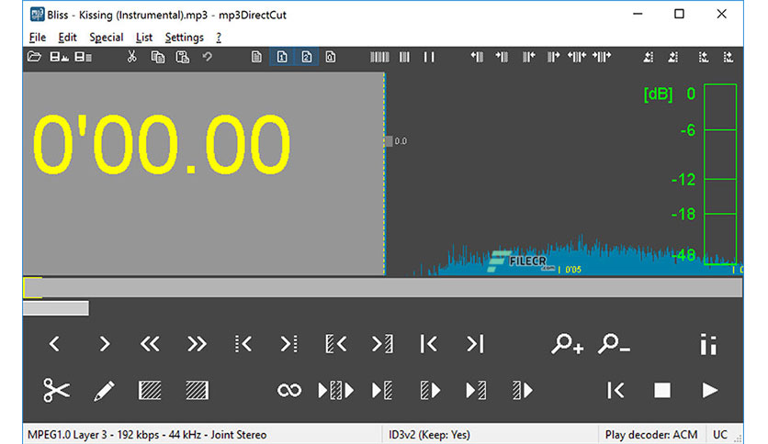The width and height of the screenshot is (768, 444).
Task: Open a file with the folder icon
Action: click(34, 57)
